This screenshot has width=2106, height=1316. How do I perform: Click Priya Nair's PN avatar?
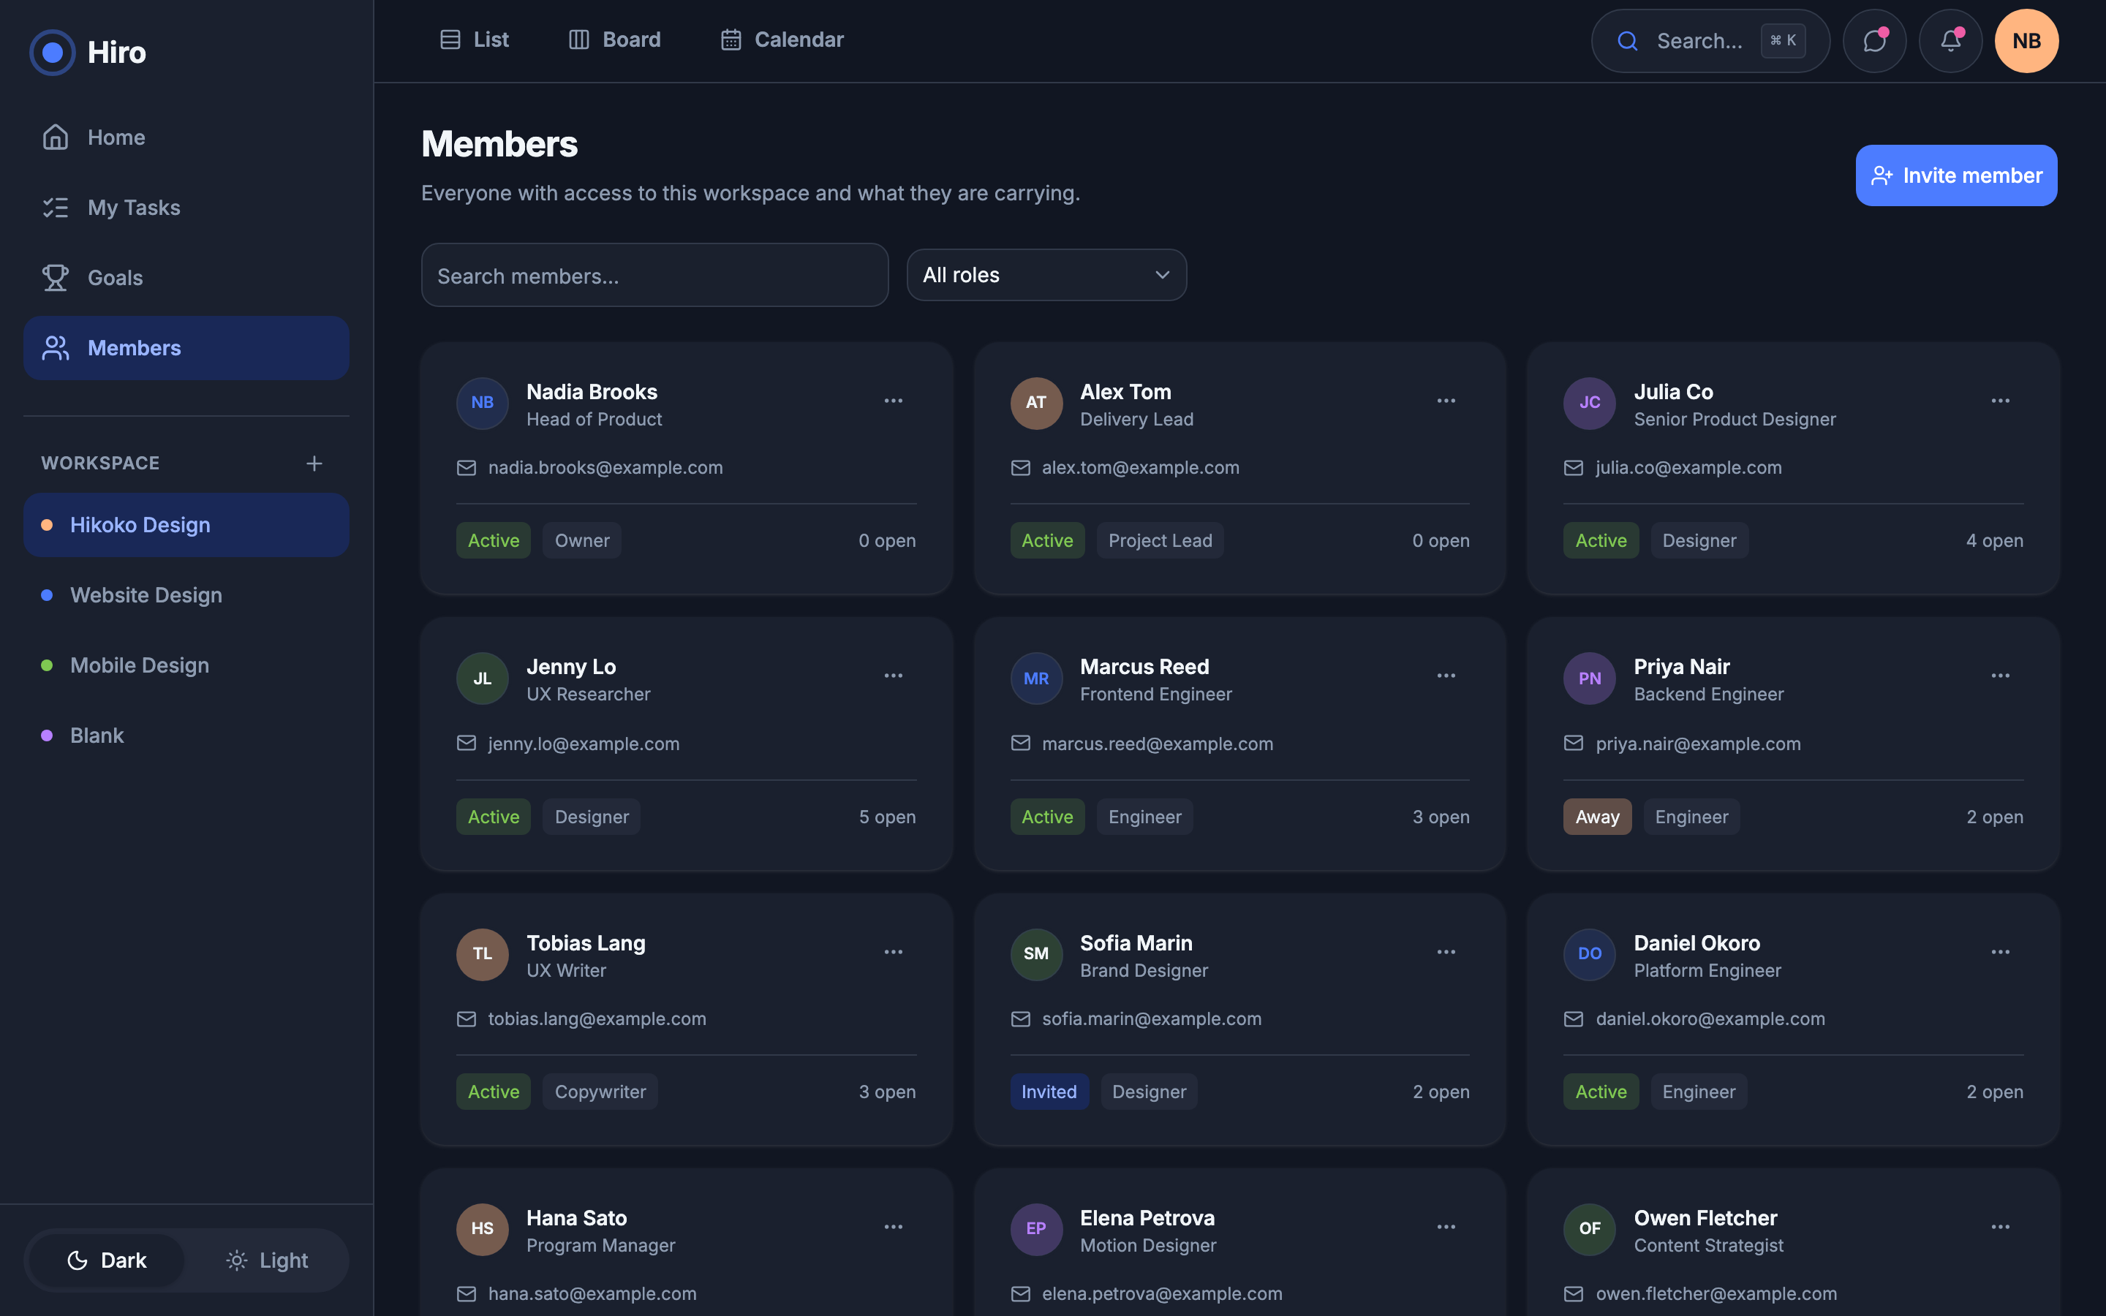click(x=1589, y=678)
